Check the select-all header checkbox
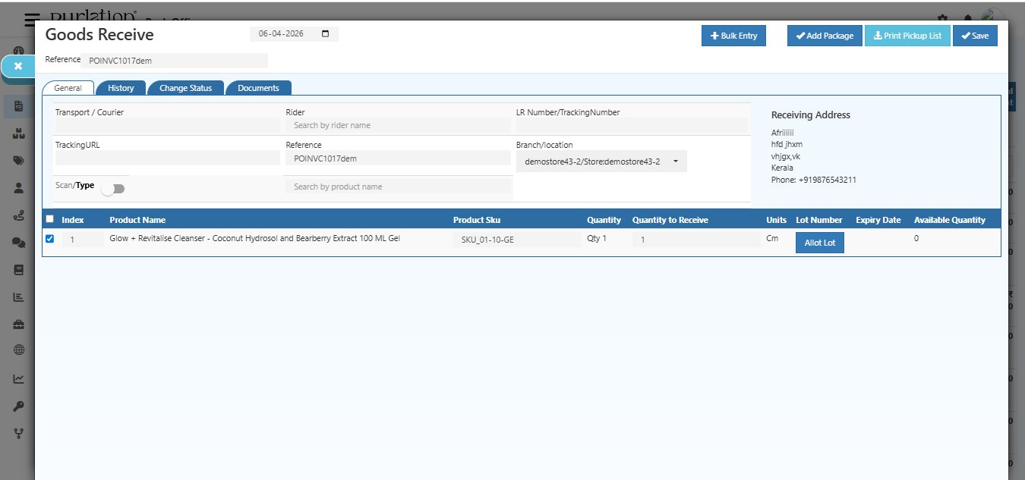 (x=50, y=219)
